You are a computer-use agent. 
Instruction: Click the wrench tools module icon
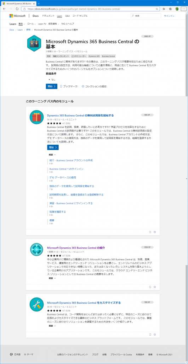[x=36, y=304]
